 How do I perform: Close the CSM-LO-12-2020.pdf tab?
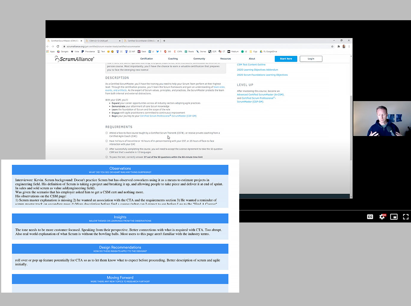tap(120, 41)
